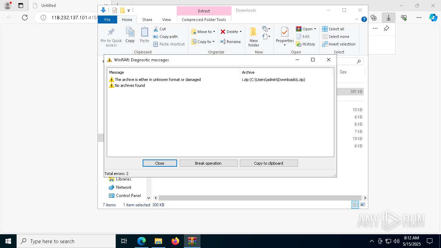Switch to the Home ribbon tab

pos(127,20)
